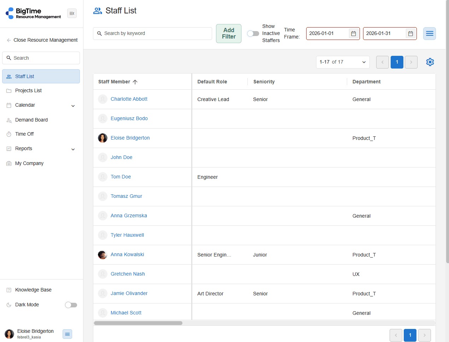Viewport: 449px width, 342px height.
Task: Open table settings gear icon
Action: point(430,62)
